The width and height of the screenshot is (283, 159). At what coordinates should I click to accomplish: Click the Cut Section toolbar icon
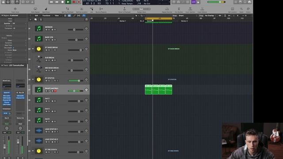179,9
